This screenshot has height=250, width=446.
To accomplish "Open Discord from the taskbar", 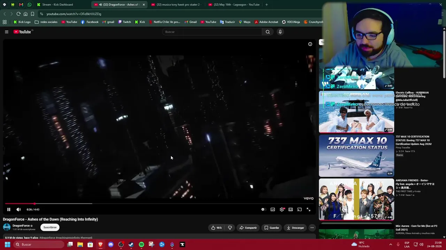I will coord(111,244).
